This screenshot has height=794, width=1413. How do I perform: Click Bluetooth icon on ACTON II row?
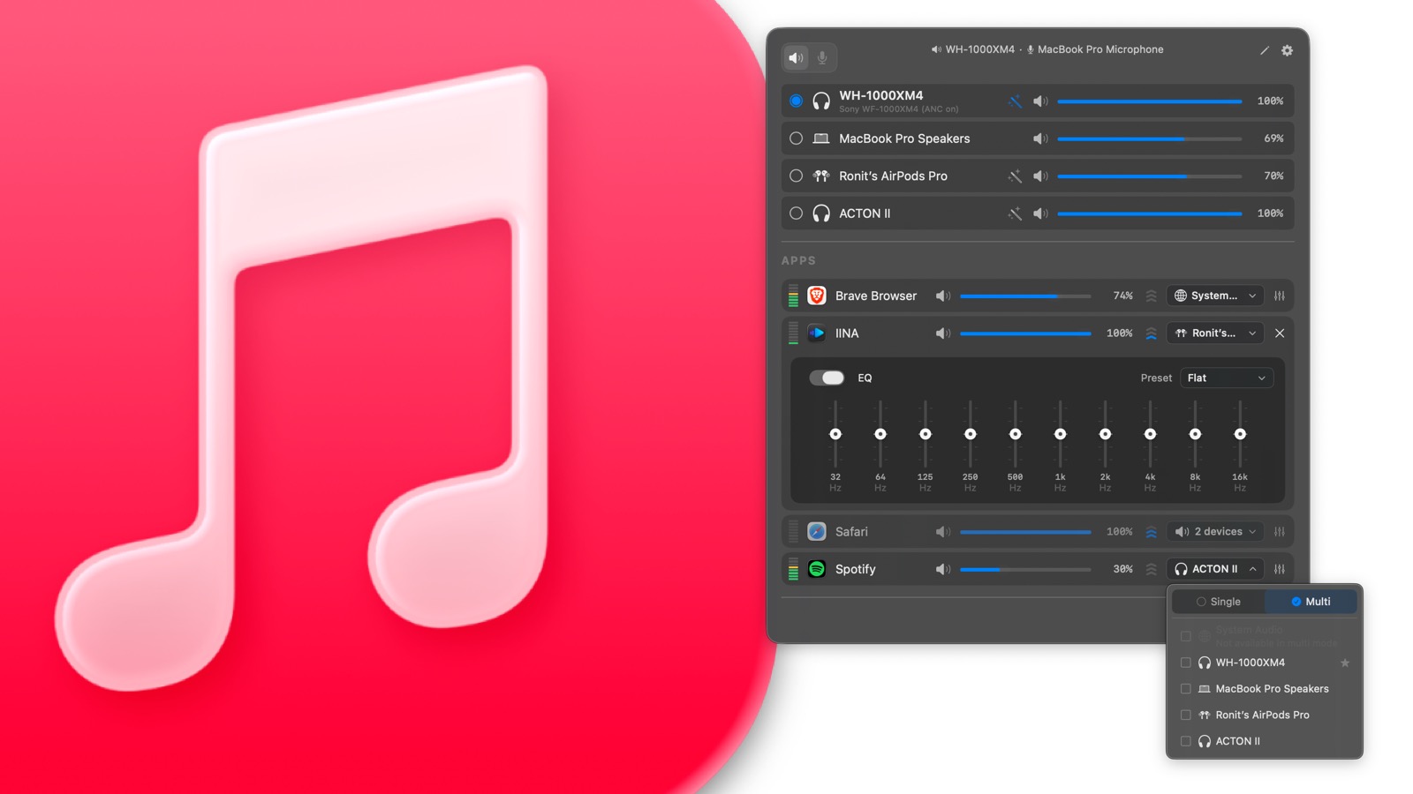point(1015,213)
